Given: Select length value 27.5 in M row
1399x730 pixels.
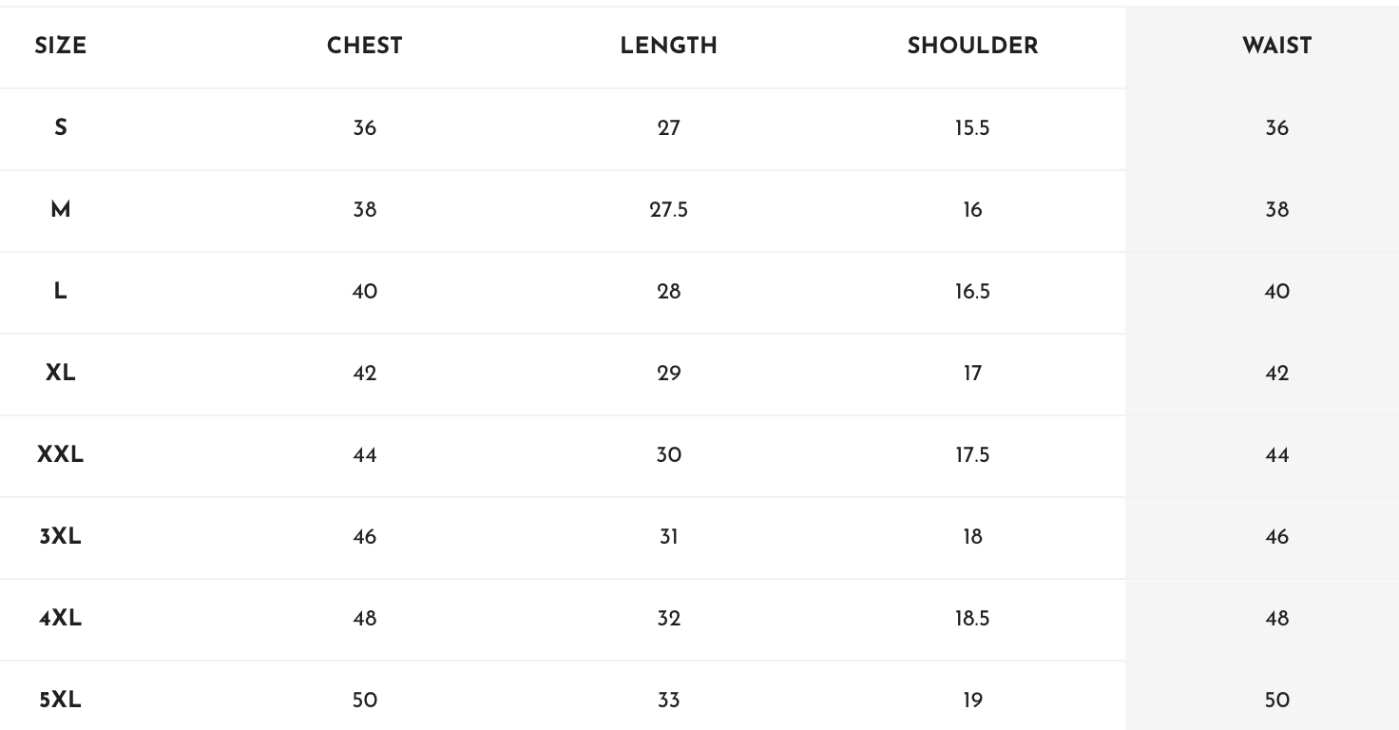Looking at the screenshot, I should tap(668, 209).
